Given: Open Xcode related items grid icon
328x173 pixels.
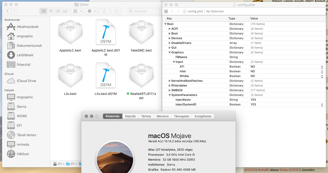Looking at the screenshot, I should [x=166, y=11].
